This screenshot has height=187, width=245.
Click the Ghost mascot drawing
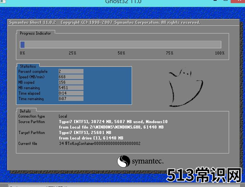click(x=186, y=87)
